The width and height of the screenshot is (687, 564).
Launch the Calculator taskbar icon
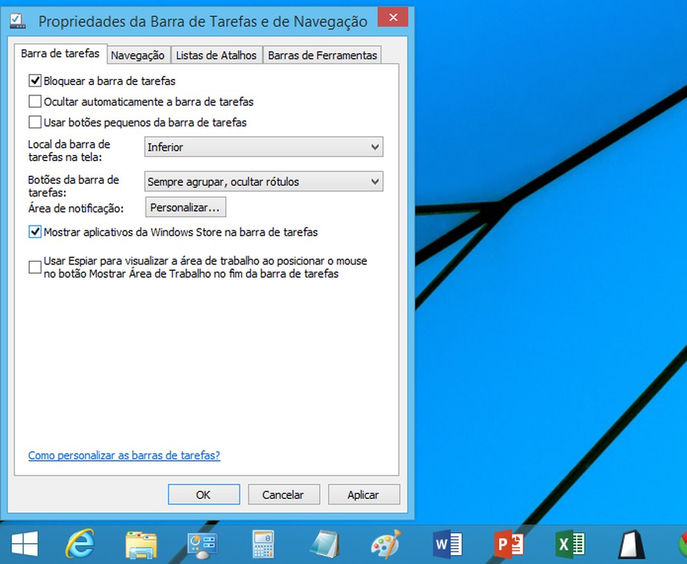point(263,544)
